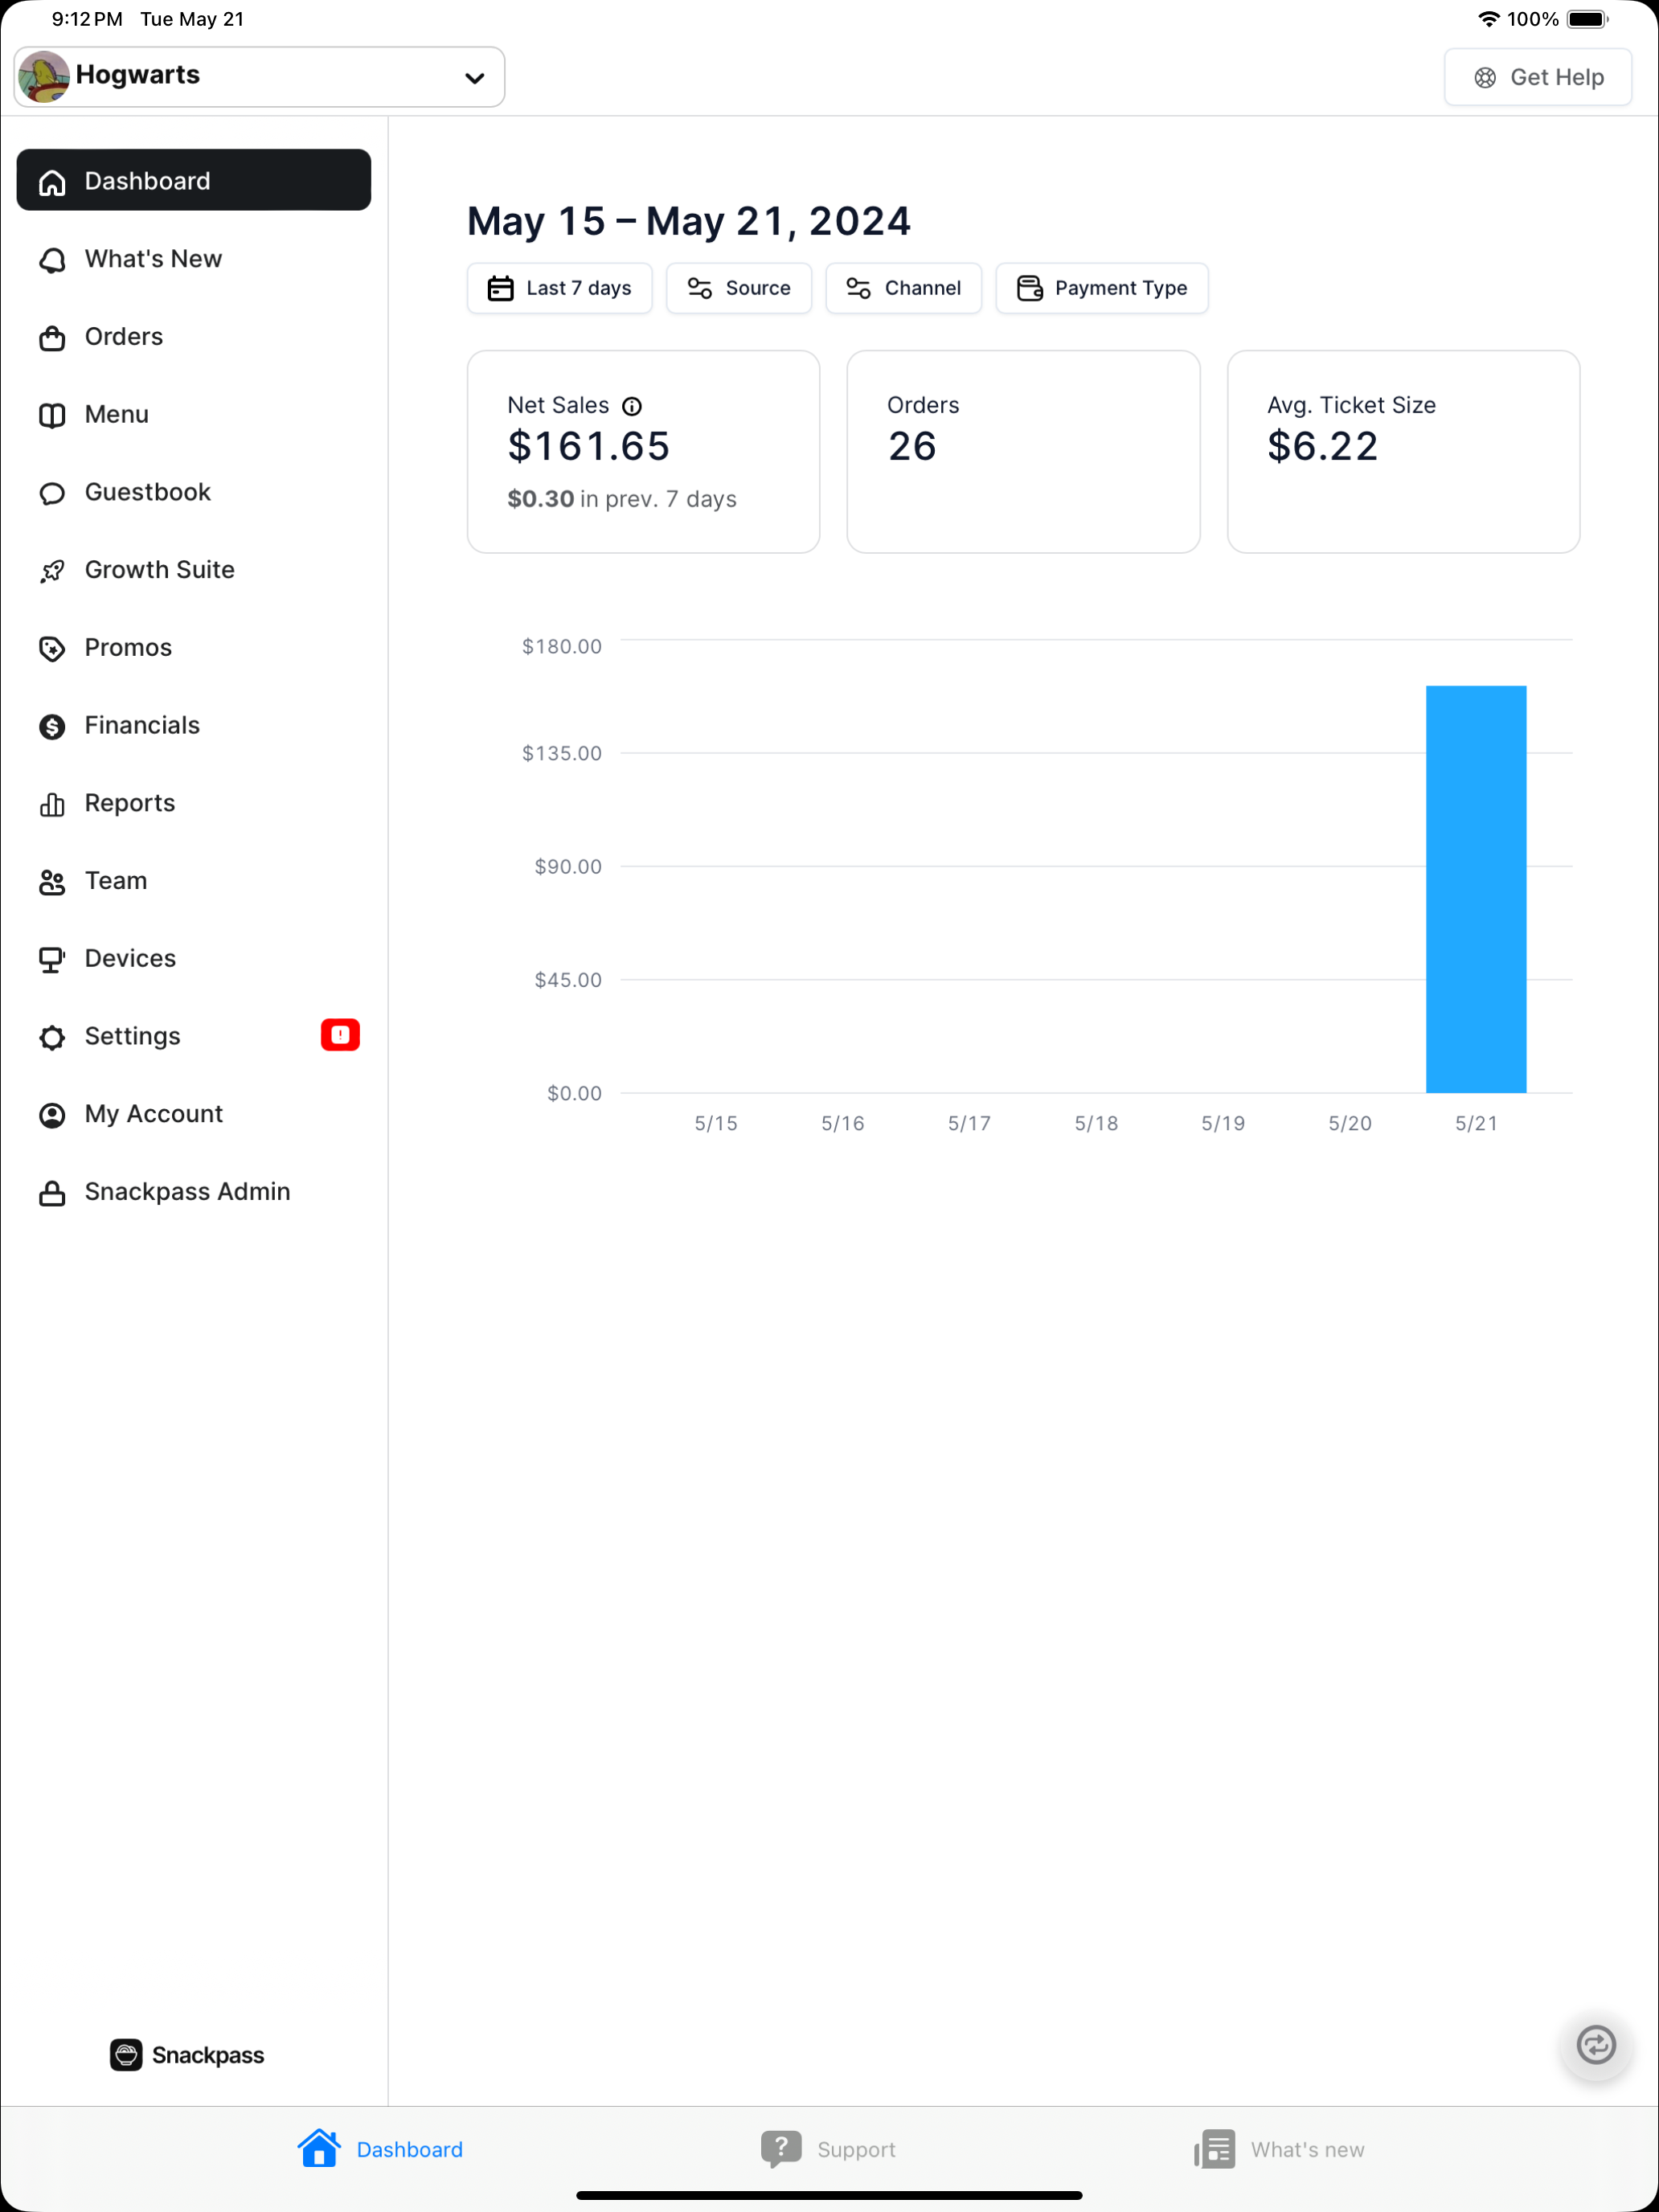The width and height of the screenshot is (1659, 2212).
Task: Click the 9:12 PM clock in status bar
Action: tap(87, 19)
